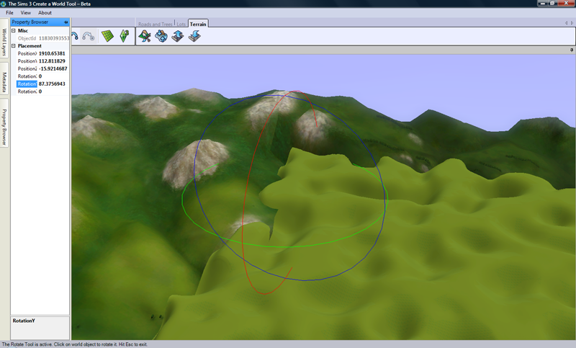The width and height of the screenshot is (576, 348).
Task: Click the ObjectId value field
Action: [x=53, y=38]
